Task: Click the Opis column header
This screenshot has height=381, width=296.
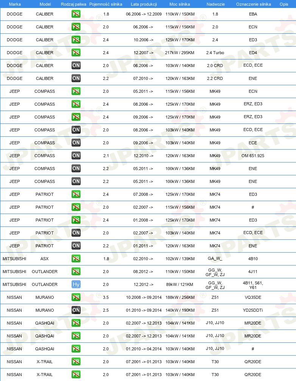Action: tap(284, 4)
